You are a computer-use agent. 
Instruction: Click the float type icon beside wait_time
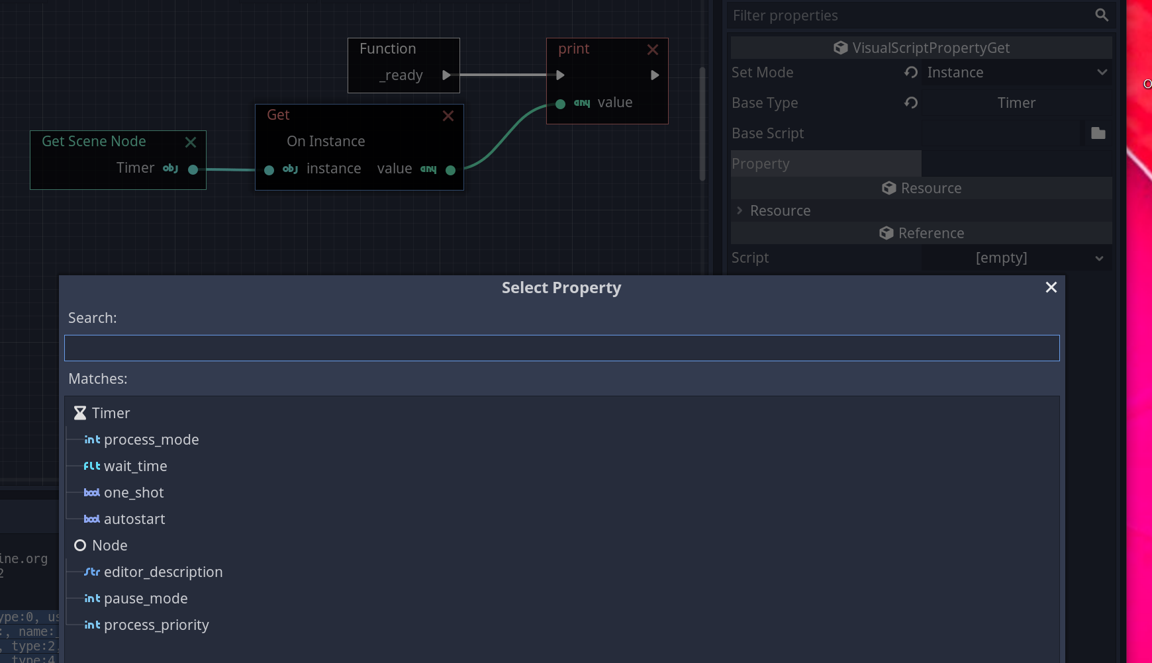click(x=91, y=466)
